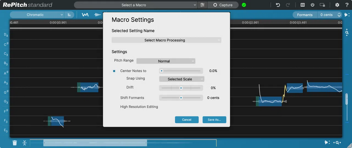Click the power bypass icon
Image resolution: width=352 pixels, height=148 pixels.
pyautogui.click(x=312, y=5)
